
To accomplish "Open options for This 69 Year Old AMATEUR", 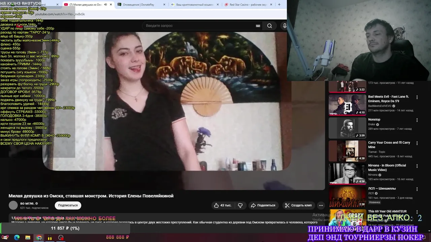I will [417, 212].
